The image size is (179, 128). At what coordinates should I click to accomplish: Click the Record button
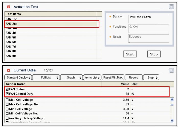(133, 78)
